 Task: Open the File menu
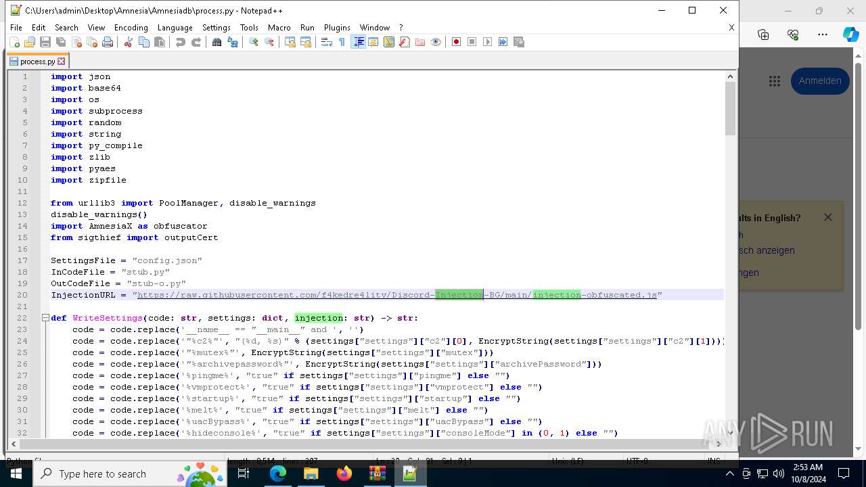click(x=16, y=28)
